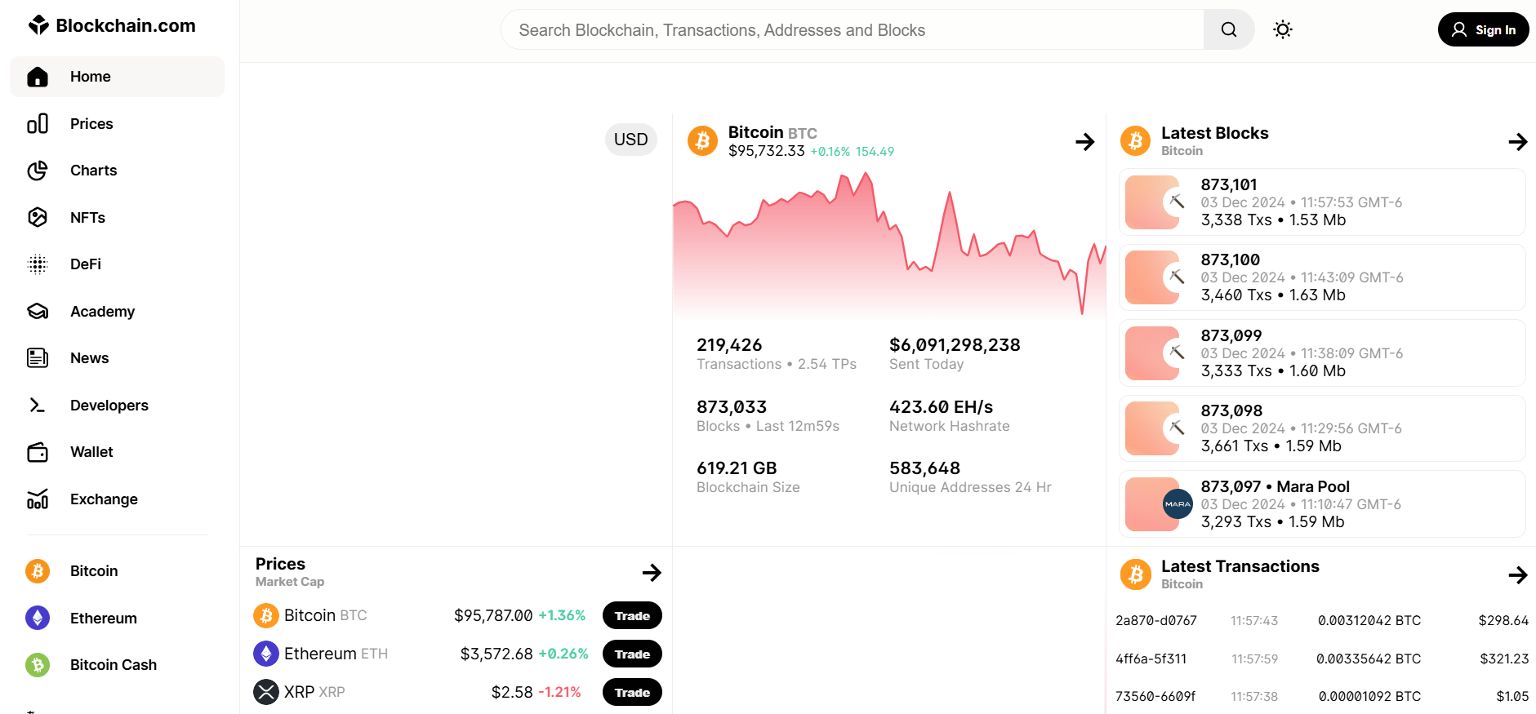Select the NFTs sidebar icon
1536x714 pixels.
tap(38, 217)
